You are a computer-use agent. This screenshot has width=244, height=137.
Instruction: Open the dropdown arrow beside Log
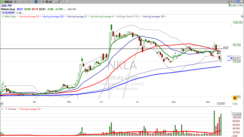coord(242,103)
